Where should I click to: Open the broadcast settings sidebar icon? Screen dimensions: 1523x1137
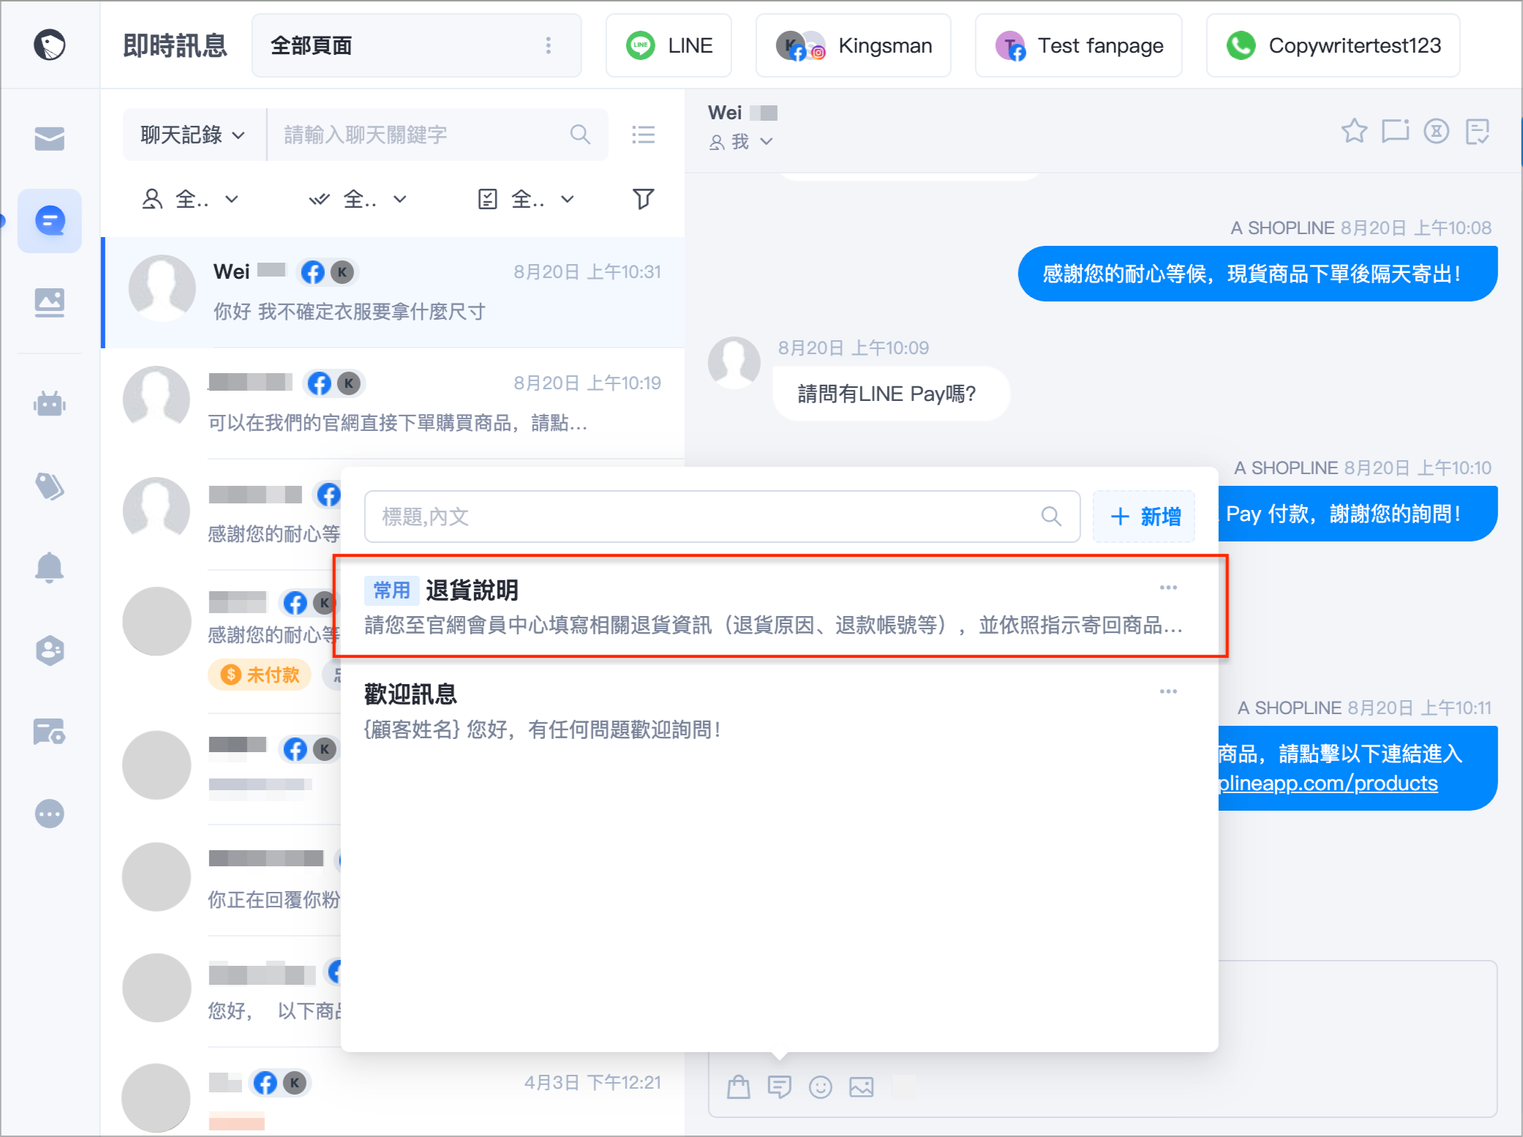pos(49,732)
